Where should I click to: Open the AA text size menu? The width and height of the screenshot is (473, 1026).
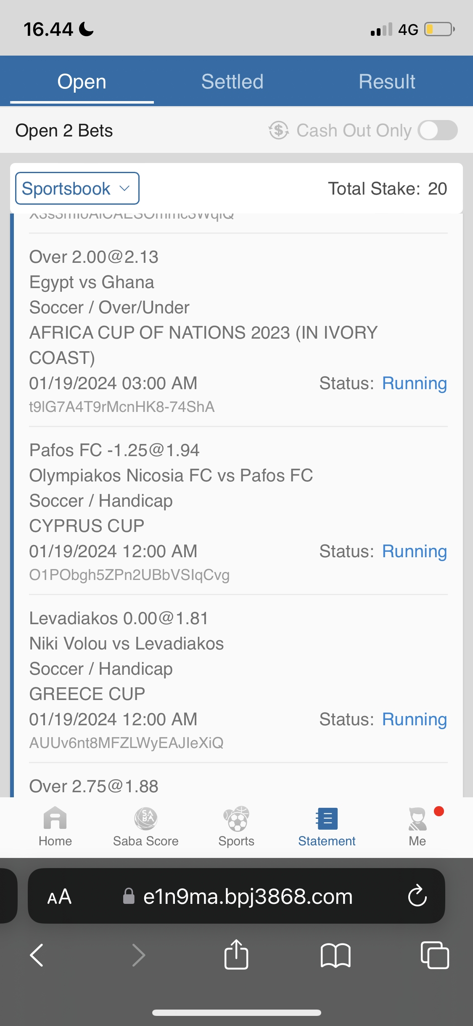click(x=59, y=896)
